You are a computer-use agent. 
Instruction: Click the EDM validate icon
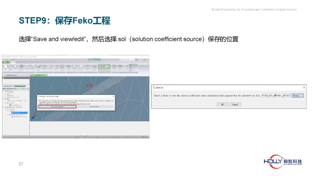point(74,67)
